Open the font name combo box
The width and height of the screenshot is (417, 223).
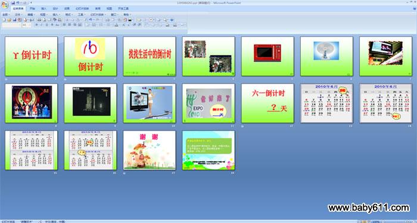coord(11,25)
